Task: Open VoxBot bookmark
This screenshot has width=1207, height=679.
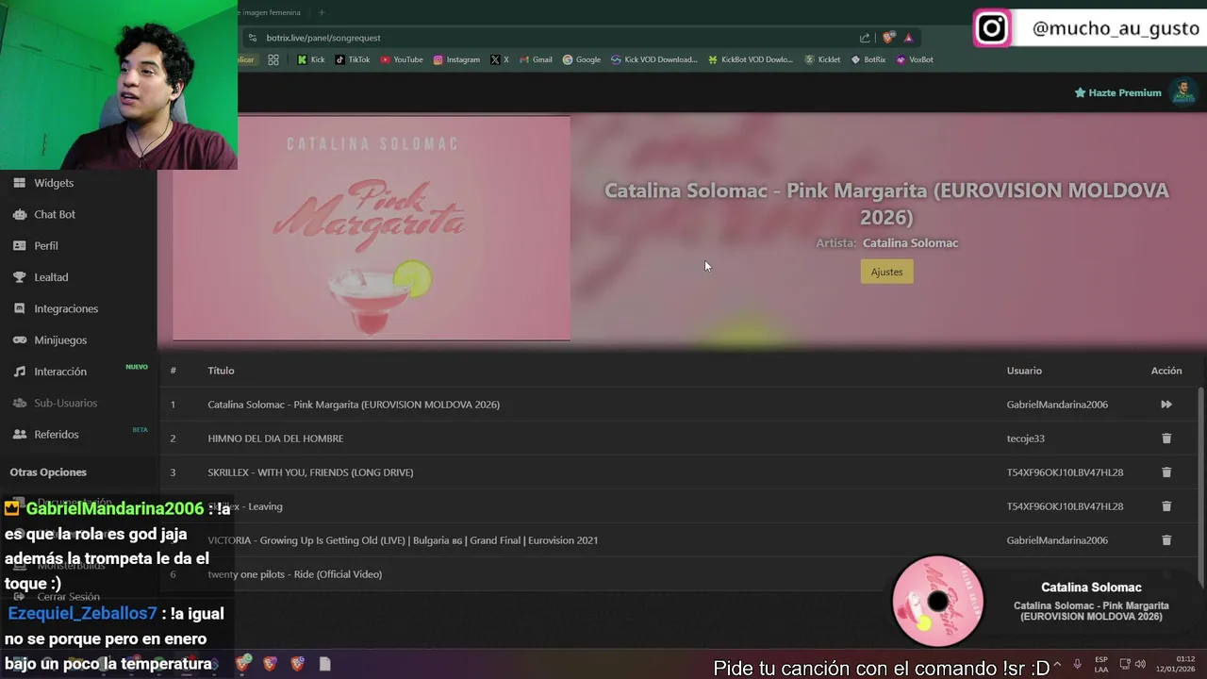Action: (914, 59)
